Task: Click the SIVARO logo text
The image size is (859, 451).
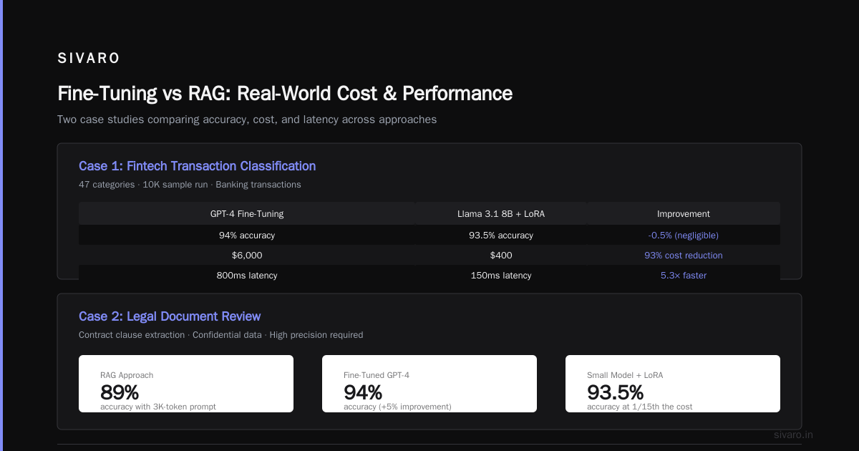Action: (89, 59)
